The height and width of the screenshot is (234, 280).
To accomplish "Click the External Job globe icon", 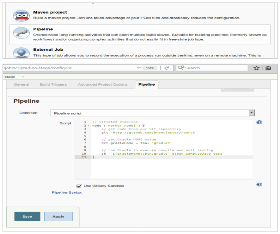I will [x=21, y=52].
